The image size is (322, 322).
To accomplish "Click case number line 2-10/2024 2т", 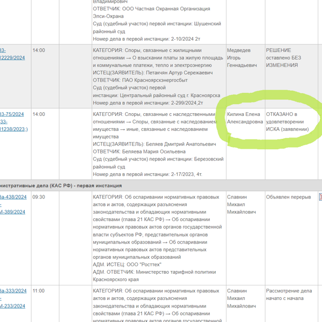I will (x=147, y=39).
